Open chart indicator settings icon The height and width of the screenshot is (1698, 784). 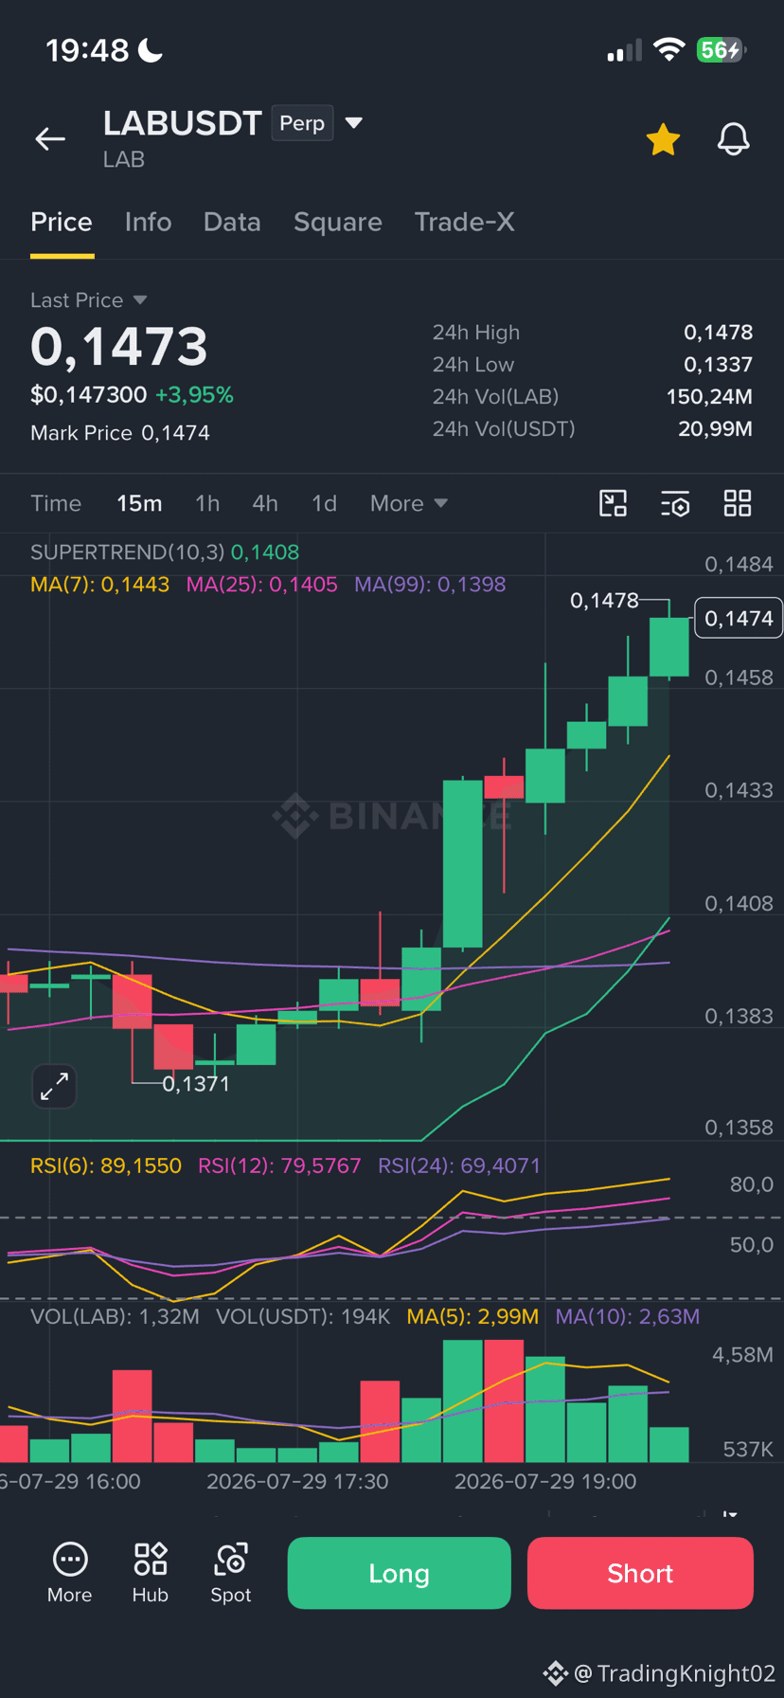coord(675,503)
